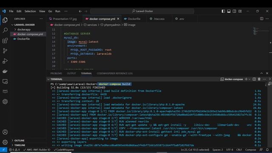The width and height of the screenshot is (272, 153).
Task: Change end of line via CRLF
Action: pos(239,150)
